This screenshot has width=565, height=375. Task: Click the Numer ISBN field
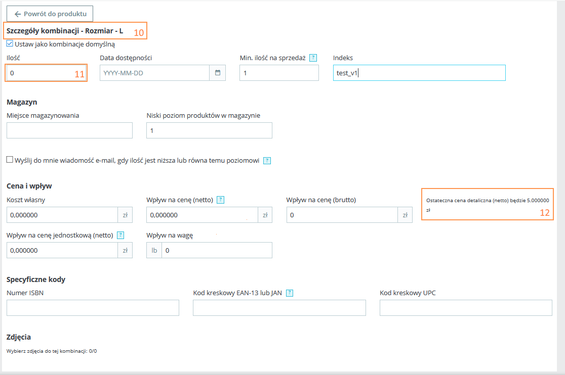tap(93, 308)
